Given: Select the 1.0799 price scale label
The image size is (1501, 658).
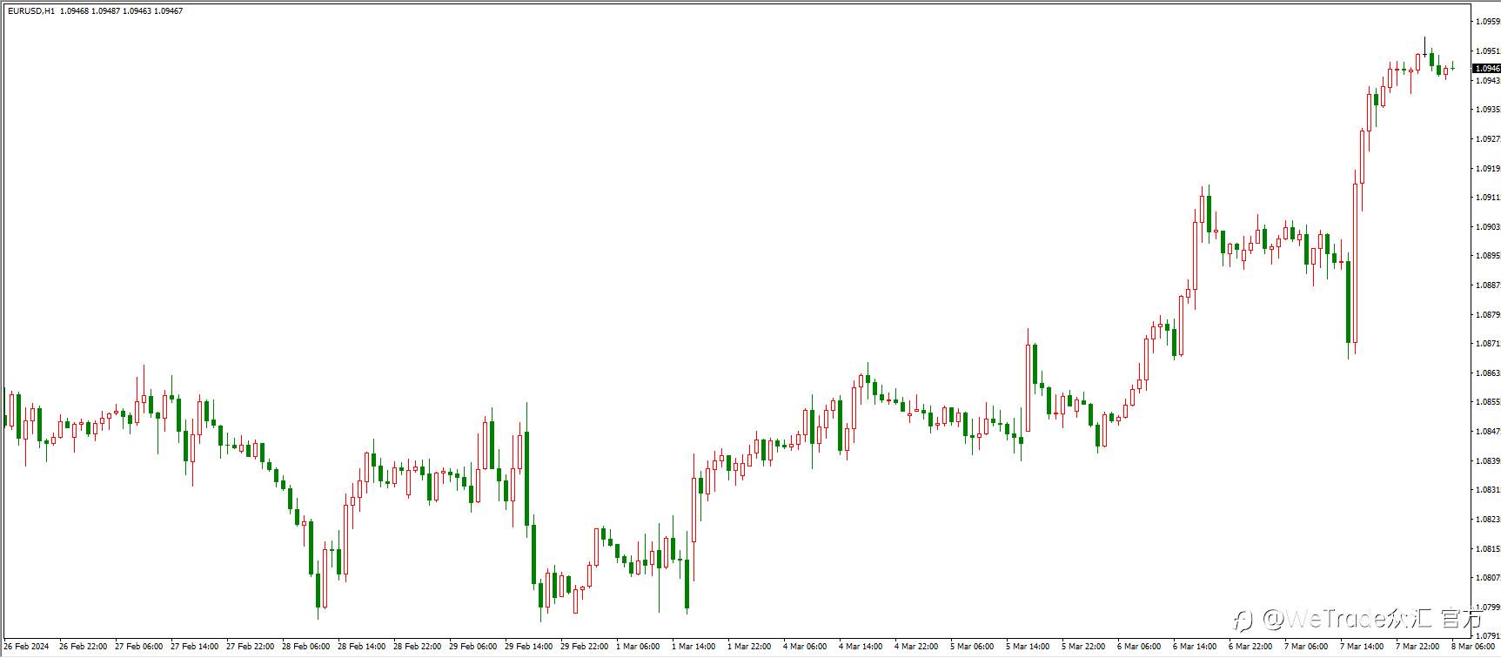Looking at the screenshot, I should pos(1488,608).
